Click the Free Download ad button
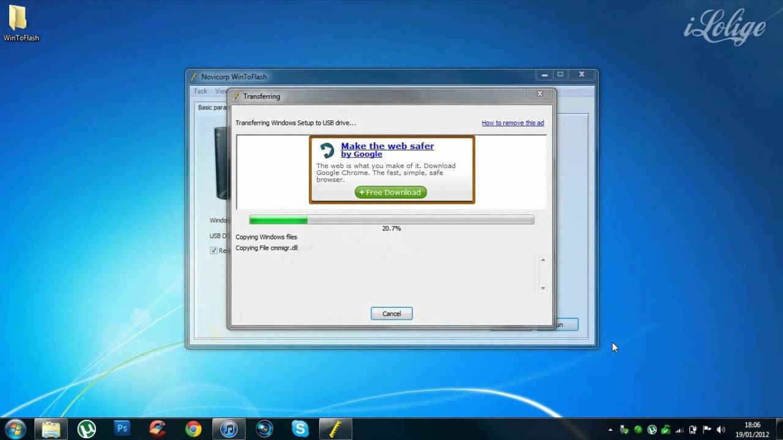The height and width of the screenshot is (440, 783). pos(391,193)
